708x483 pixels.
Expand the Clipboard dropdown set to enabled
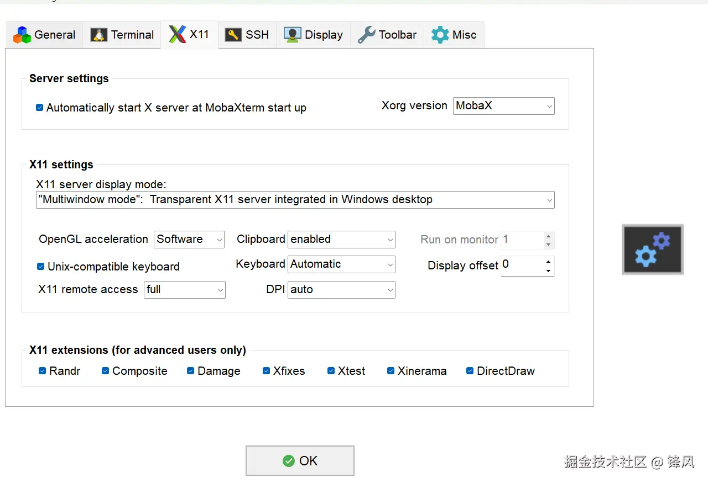(x=341, y=240)
